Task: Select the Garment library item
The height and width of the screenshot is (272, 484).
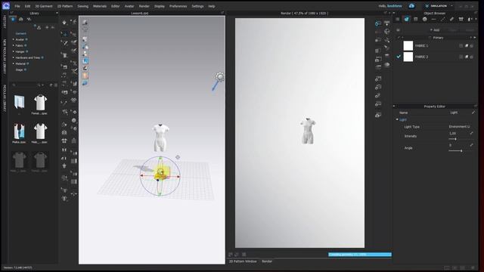Action: coord(21,33)
